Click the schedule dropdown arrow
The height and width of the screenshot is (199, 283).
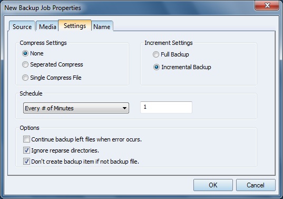point(124,108)
